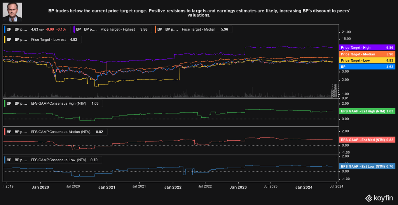Click the green EPS GAAP Est High axis label
Image resolution: width=398 pixels, height=205 pixels.
point(367,111)
